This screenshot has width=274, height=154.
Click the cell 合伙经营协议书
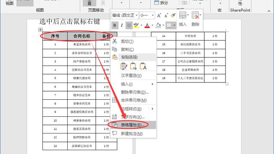(190, 44)
